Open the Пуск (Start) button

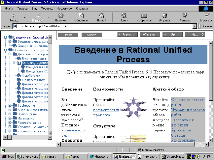point(8,157)
